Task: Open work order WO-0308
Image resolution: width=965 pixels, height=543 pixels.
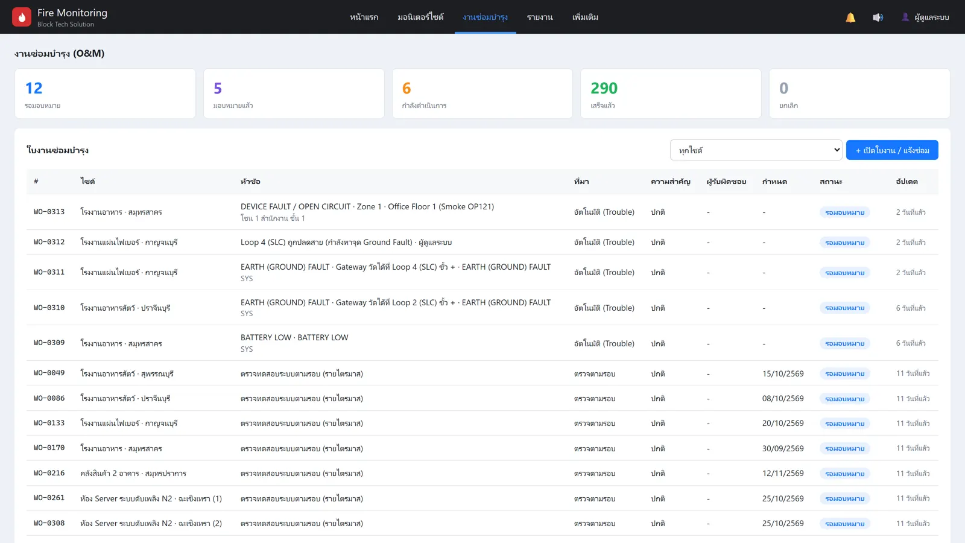Action: click(482, 523)
